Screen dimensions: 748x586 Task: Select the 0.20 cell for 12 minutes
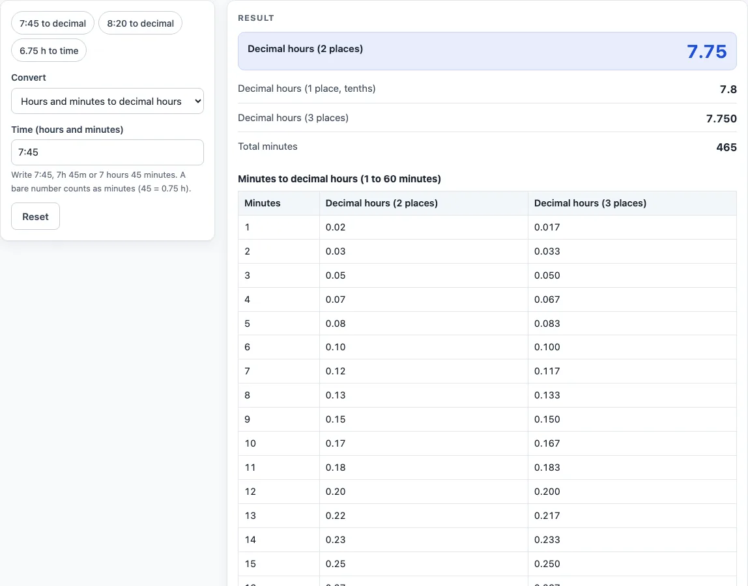(x=424, y=492)
